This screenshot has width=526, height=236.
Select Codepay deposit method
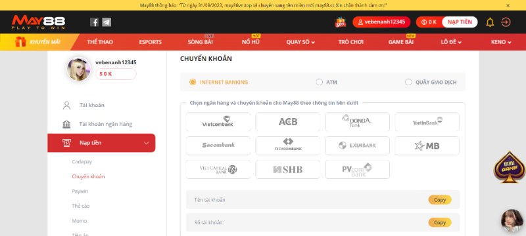(82, 162)
